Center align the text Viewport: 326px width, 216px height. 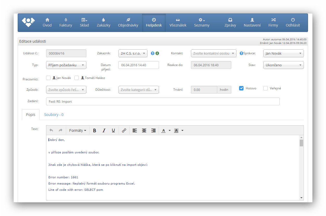pyautogui.click(x=144, y=130)
